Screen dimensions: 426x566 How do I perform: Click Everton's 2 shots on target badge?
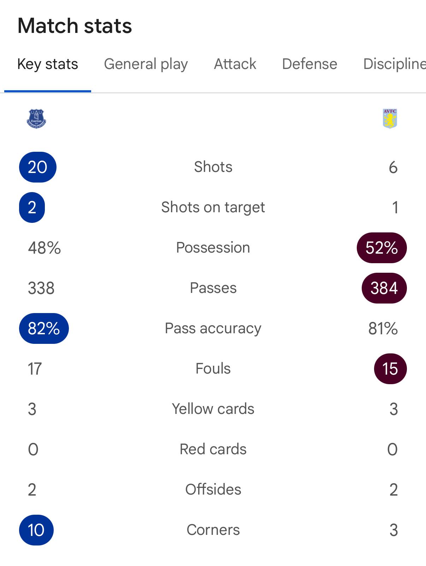pos(32,207)
